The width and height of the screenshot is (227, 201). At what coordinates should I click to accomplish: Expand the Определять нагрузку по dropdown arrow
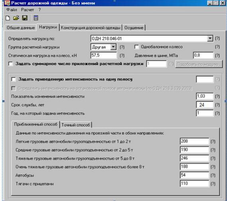(210, 39)
